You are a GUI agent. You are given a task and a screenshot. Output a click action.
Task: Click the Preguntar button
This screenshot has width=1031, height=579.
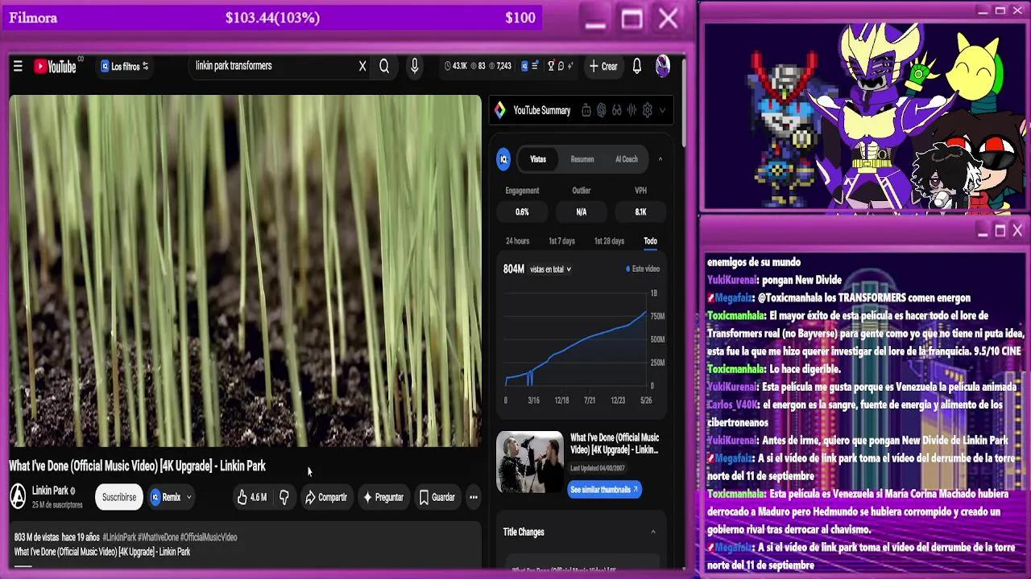tap(383, 497)
